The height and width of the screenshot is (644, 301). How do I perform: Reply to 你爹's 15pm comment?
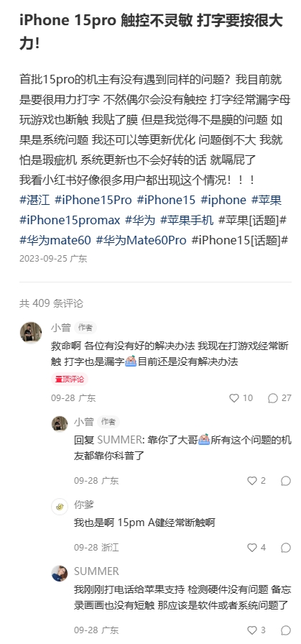tap(286, 548)
